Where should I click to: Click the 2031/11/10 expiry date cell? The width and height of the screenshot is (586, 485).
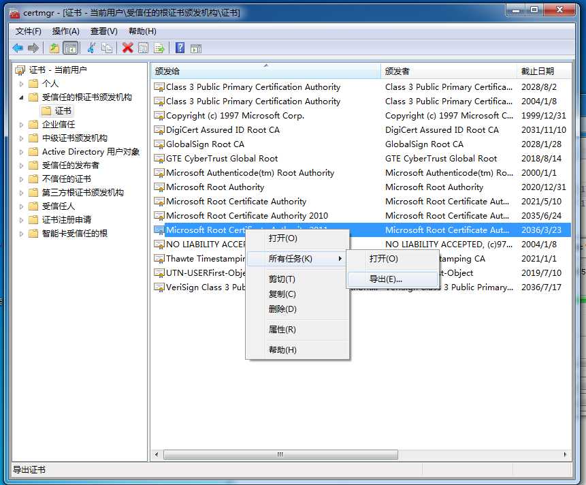click(544, 129)
